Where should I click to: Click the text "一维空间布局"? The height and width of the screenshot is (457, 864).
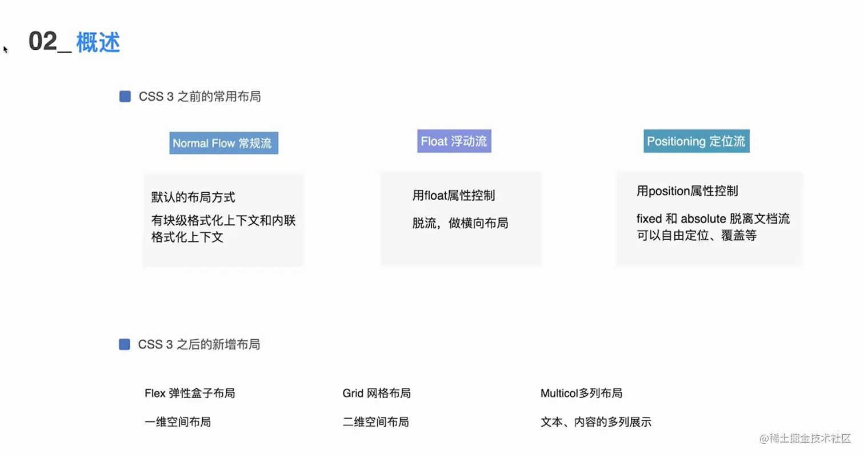178,422
